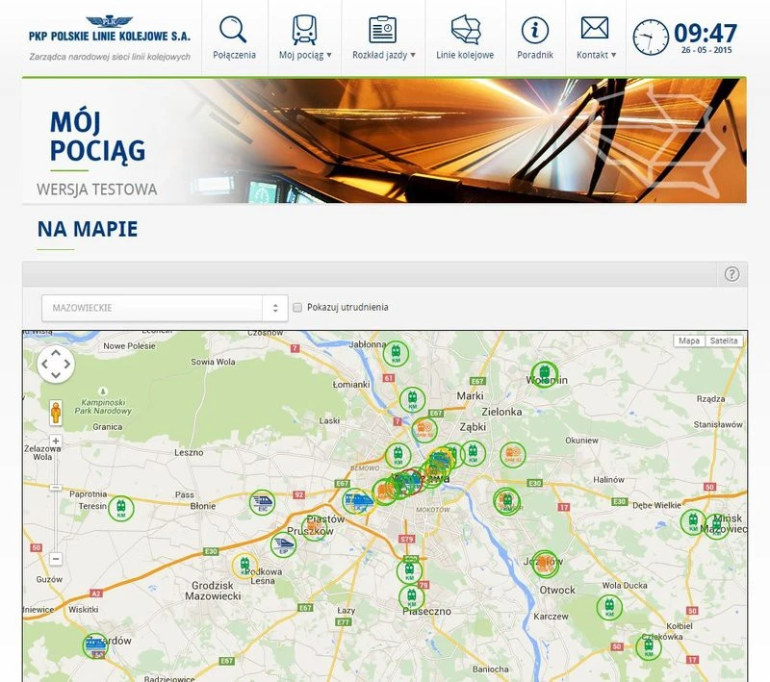770x682 pixels.
Task: Zoom out with the minus button
Action: [x=56, y=559]
